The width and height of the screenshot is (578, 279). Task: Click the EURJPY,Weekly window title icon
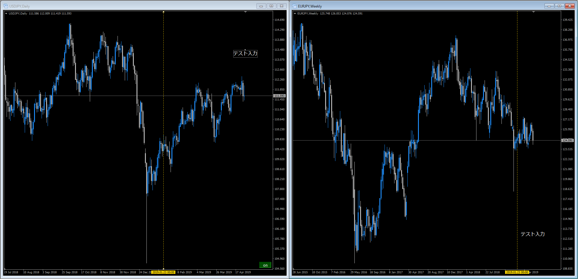tap(294, 6)
